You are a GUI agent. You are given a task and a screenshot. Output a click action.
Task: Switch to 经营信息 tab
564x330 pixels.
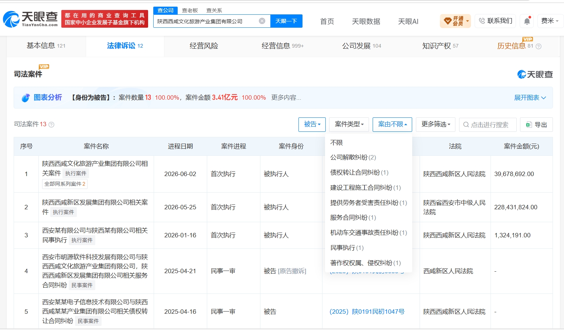[283, 46]
